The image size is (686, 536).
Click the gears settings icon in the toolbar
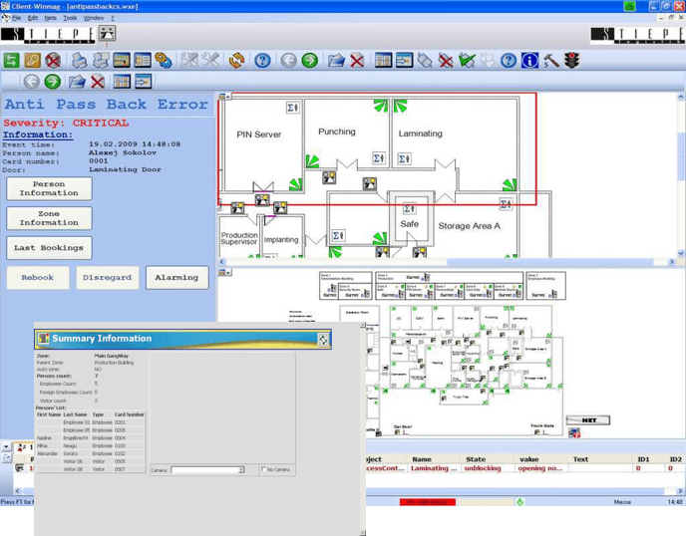tap(164, 61)
